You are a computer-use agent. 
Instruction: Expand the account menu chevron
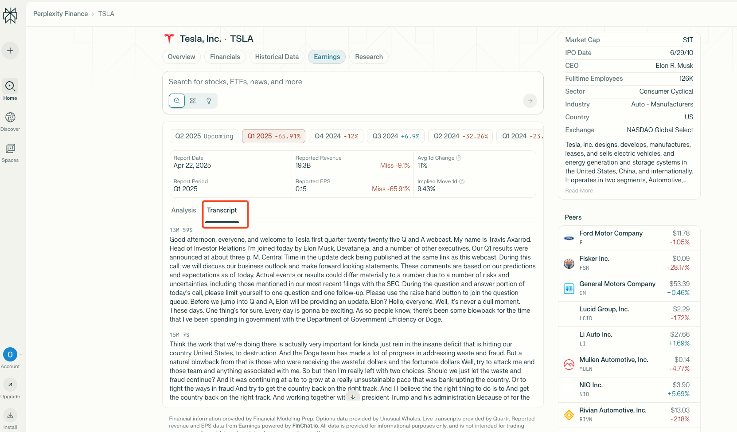[21, 354]
